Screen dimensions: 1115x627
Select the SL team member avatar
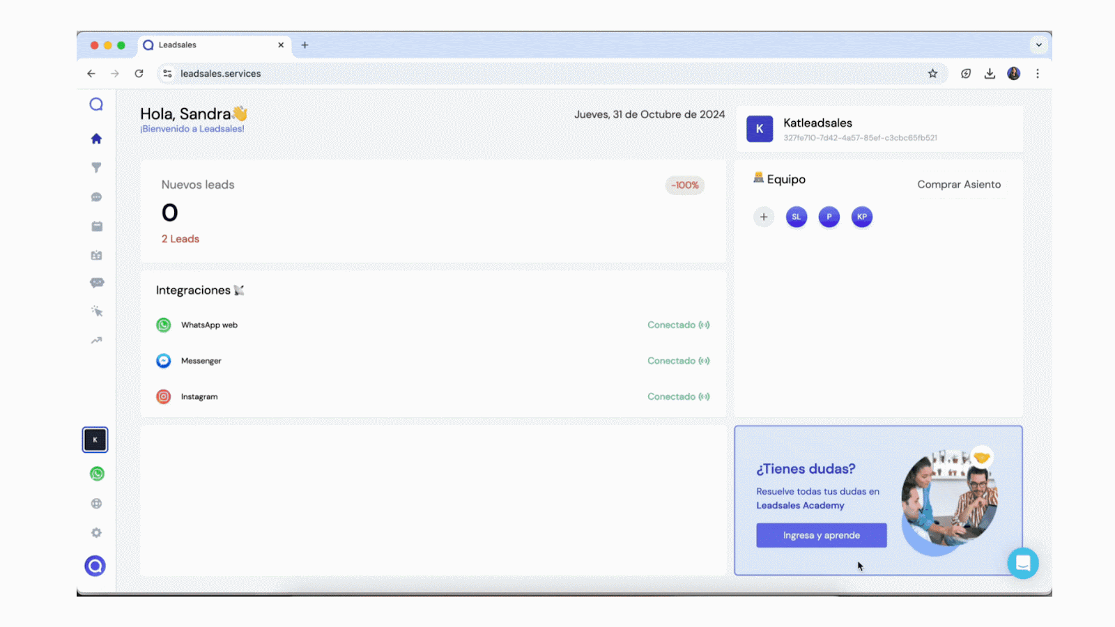pos(797,217)
